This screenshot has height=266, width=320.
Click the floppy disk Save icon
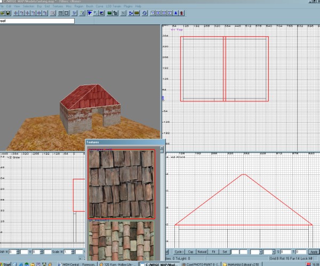9,13
